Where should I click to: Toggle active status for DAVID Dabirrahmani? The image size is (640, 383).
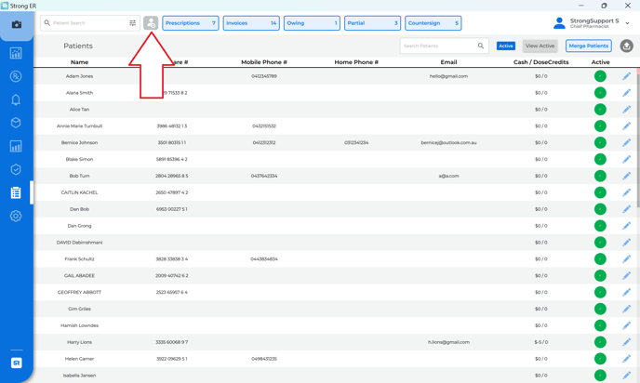600,243
